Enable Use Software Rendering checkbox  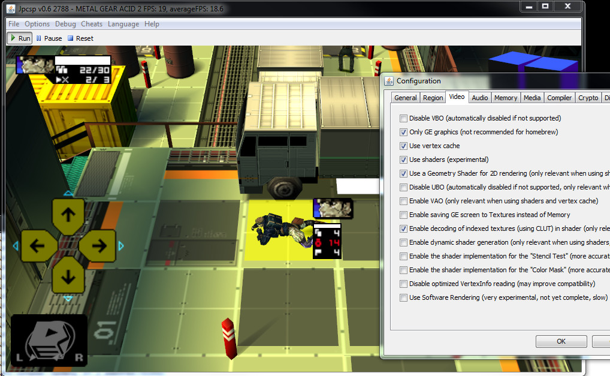click(x=403, y=298)
